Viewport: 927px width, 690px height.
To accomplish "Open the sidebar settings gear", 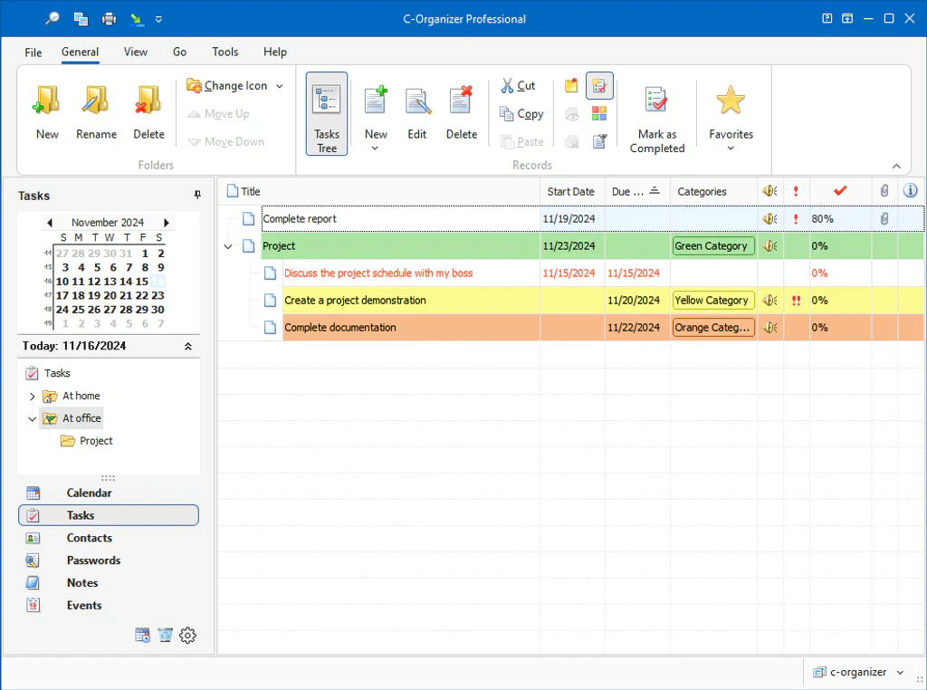I will 187,636.
